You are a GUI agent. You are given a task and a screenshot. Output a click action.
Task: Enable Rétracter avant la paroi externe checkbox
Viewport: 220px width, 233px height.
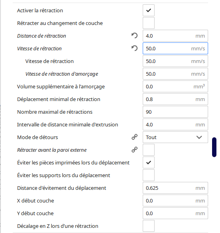[x=149, y=150]
